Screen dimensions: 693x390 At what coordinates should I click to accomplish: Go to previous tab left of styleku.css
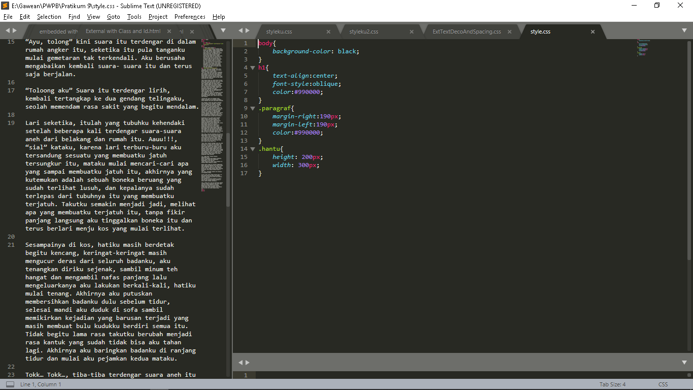pyautogui.click(x=240, y=30)
